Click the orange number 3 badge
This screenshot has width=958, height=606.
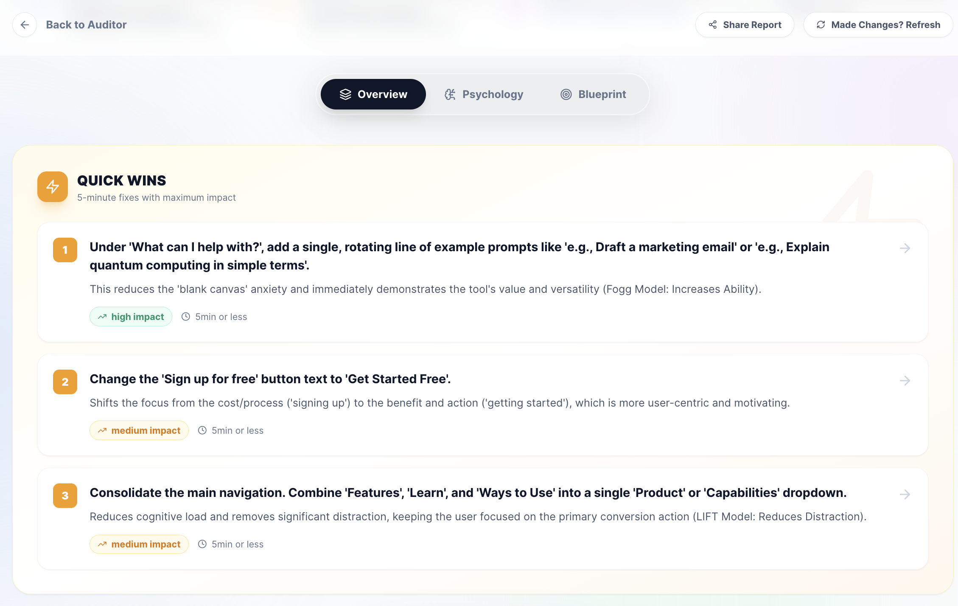click(x=65, y=496)
